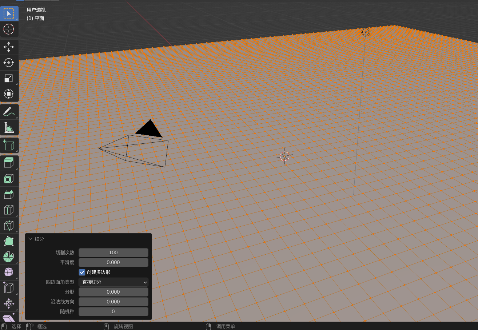This screenshot has width=478, height=330.
Task: Adjust the 沿法线方向 slider field
Action: (113, 302)
